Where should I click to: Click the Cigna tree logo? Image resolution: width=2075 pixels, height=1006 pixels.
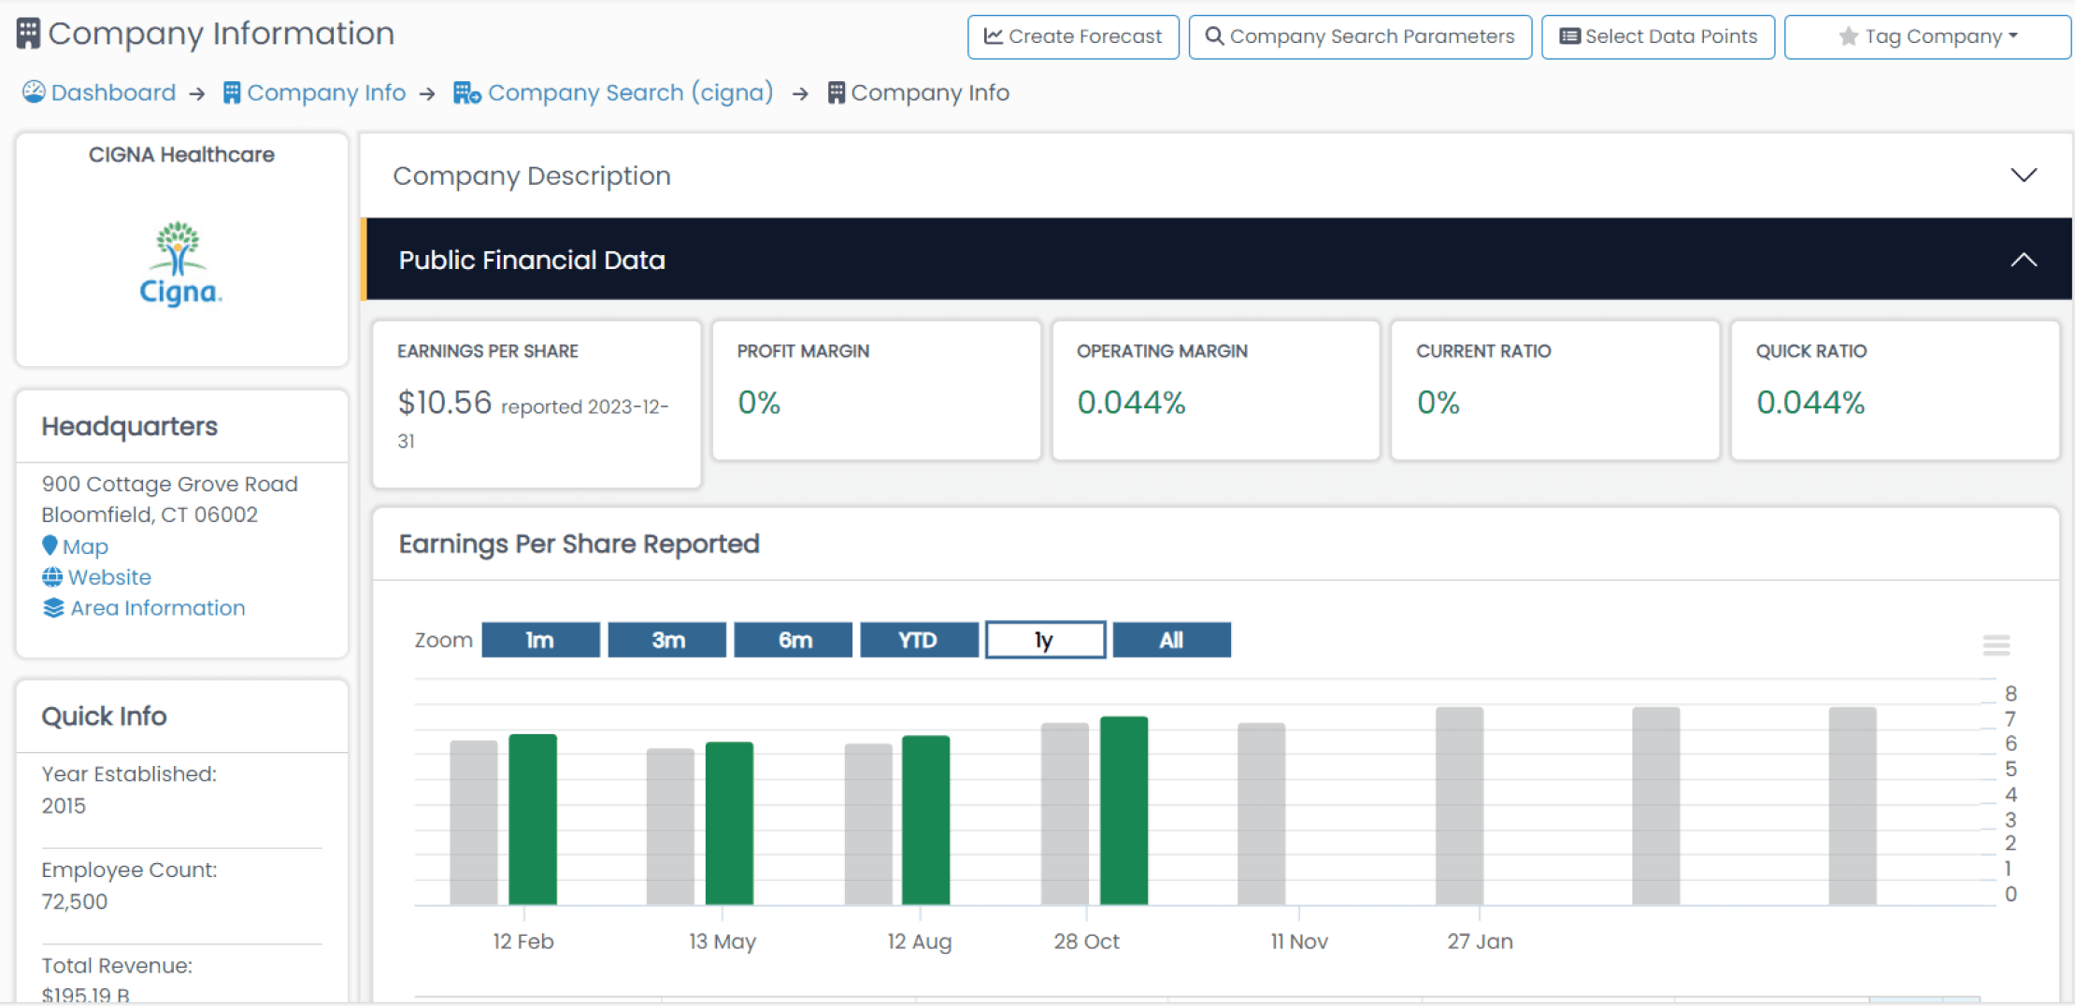click(x=180, y=263)
